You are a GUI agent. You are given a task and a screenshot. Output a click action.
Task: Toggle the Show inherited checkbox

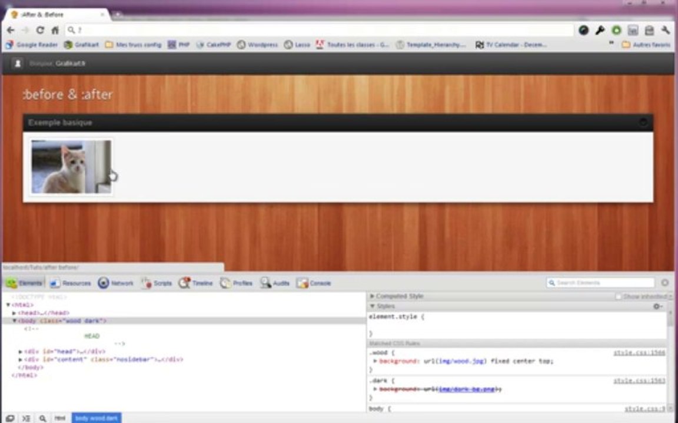tap(619, 297)
